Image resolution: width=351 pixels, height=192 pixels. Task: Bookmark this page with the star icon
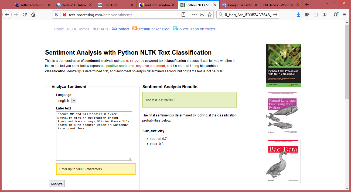[210, 15]
